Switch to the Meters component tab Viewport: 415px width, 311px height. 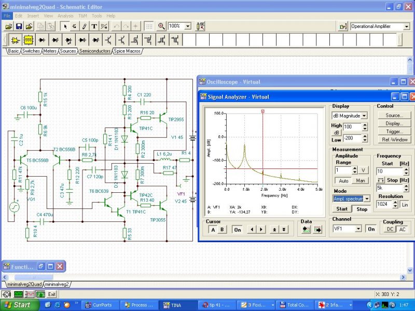(x=50, y=51)
